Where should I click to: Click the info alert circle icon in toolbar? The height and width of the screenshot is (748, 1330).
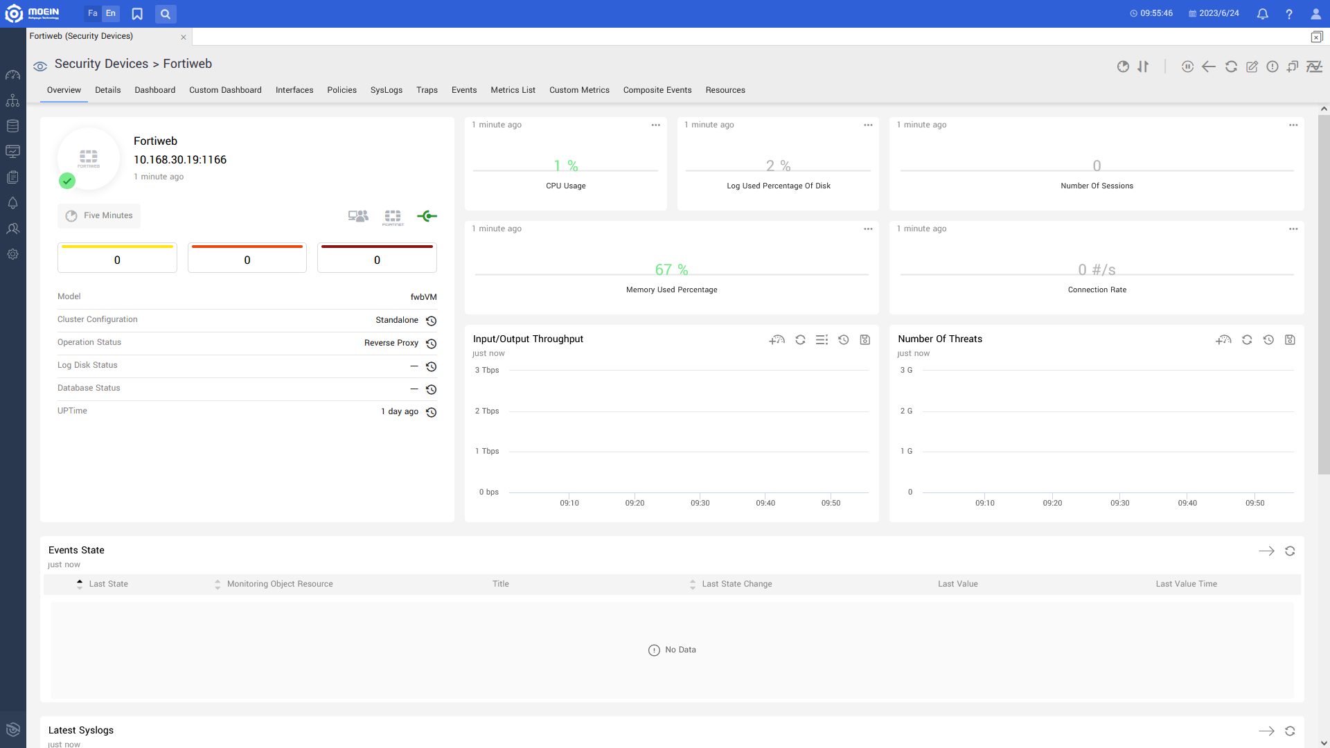[1273, 66]
